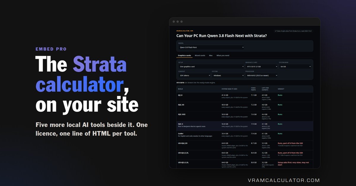This screenshot has height=186, width=356.
Task: Click the 3.3 GB left for experts value
Action: point(264,143)
